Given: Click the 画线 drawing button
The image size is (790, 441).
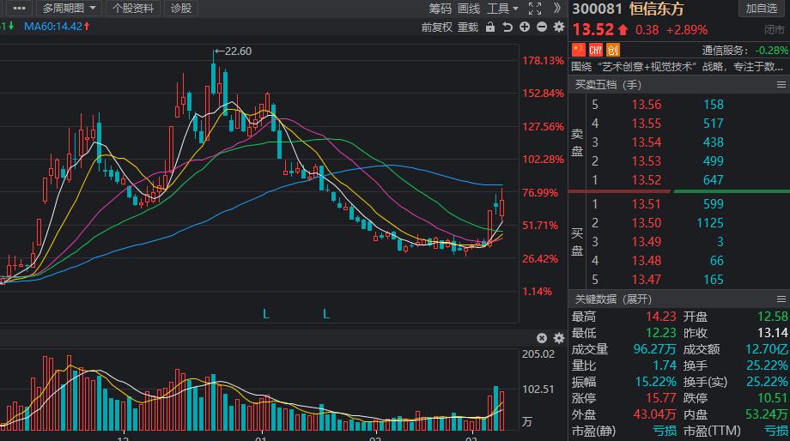Looking at the screenshot, I should [469, 9].
